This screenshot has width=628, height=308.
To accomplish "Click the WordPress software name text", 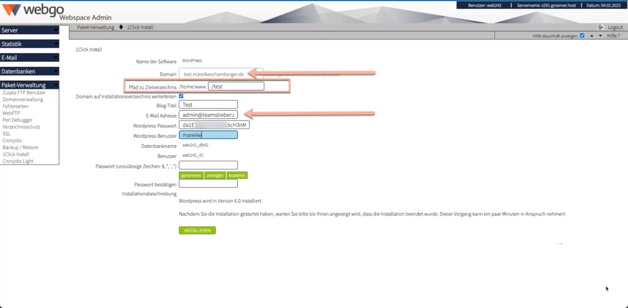I will tap(192, 61).
